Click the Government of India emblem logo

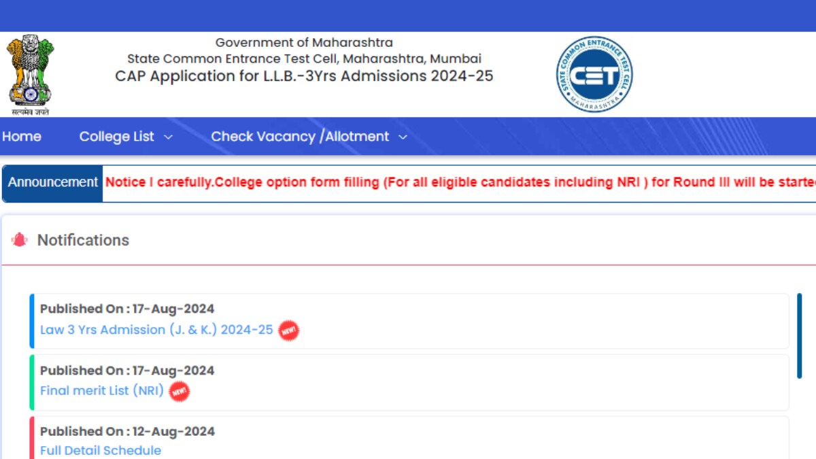(30, 75)
